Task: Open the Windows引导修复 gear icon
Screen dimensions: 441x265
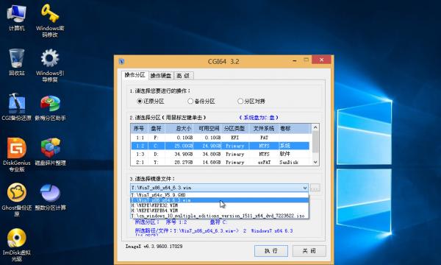Action: click(50, 65)
